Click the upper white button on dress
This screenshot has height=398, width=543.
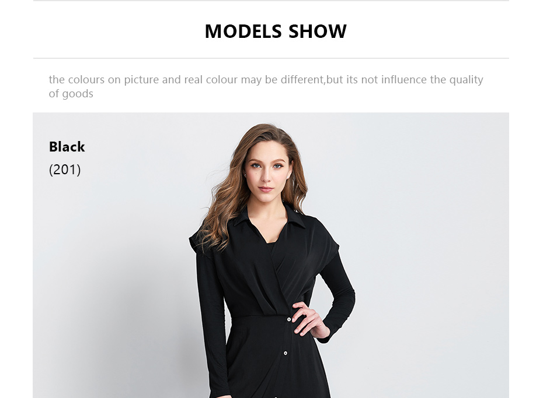click(x=289, y=319)
